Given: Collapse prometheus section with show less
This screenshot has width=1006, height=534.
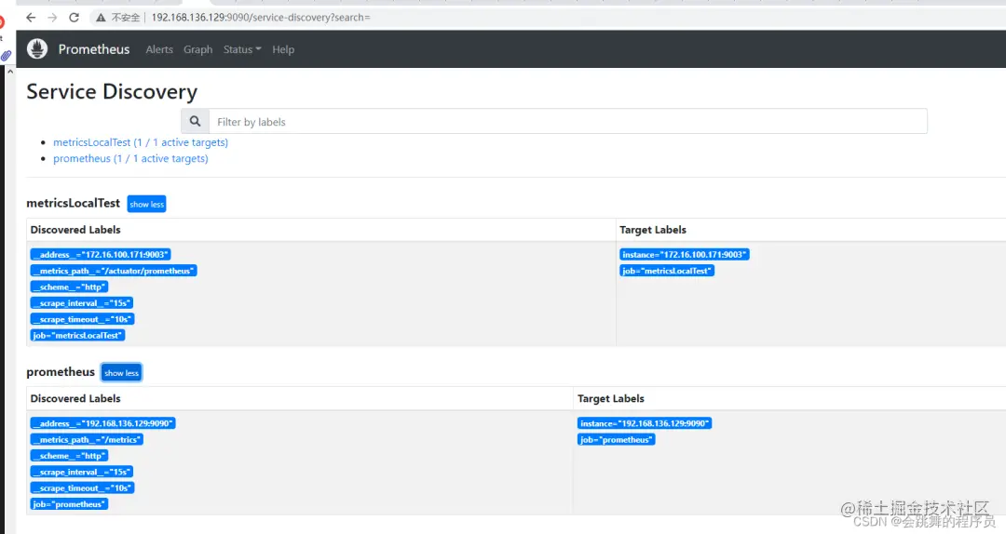Looking at the screenshot, I should pos(121,372).
